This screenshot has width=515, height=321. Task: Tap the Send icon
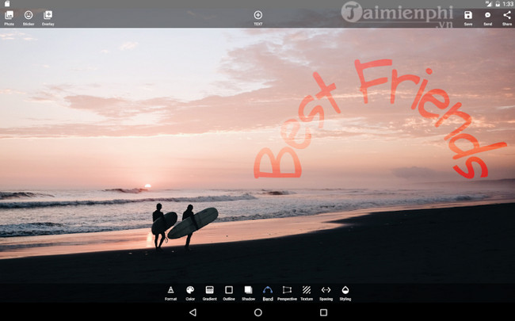tap(487, 15)
